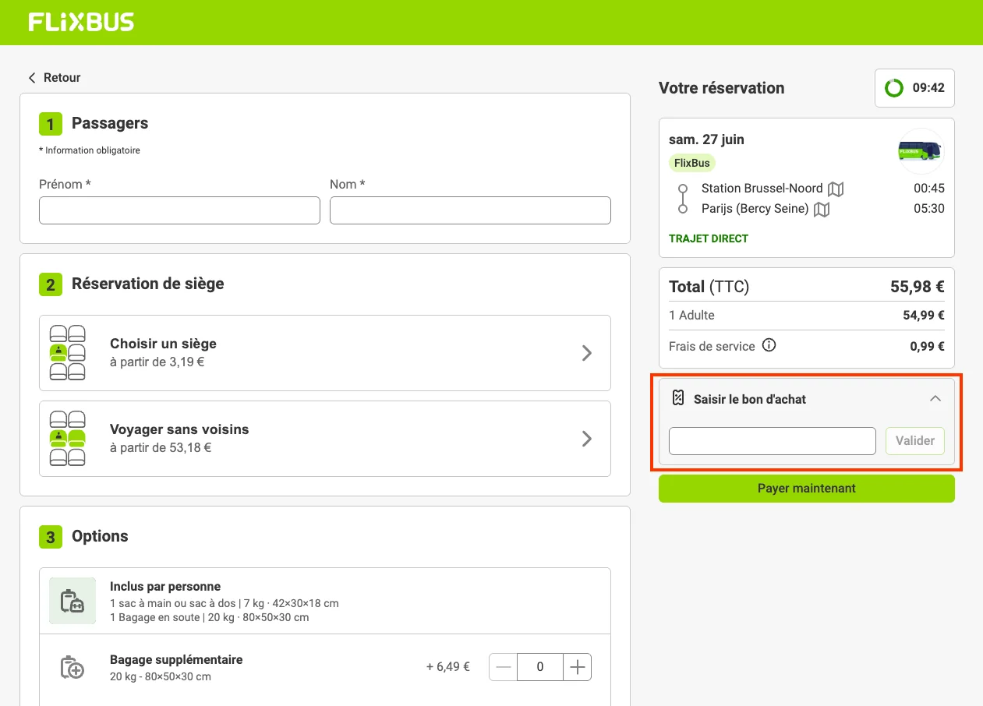Click the extra baggage quantity field
The height and width of the screenshot is (706, 983).
click(x=540, y=667)
